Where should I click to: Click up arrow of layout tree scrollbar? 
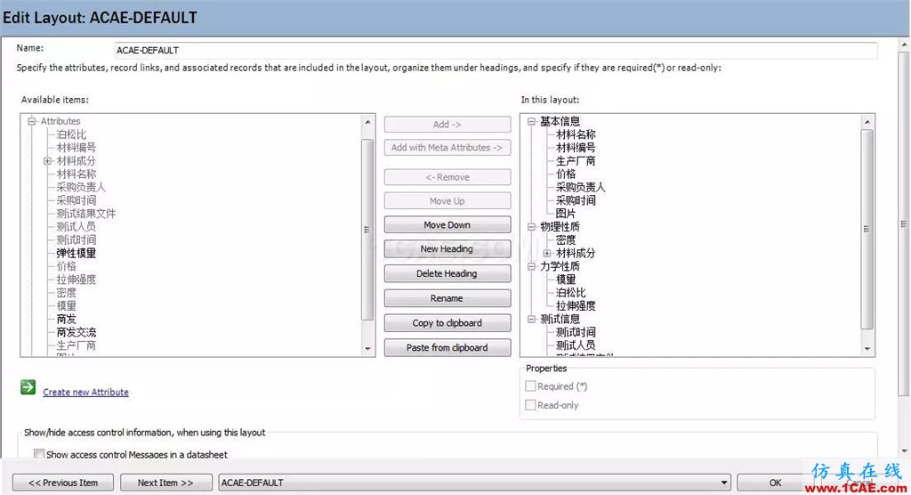[867, 122]
